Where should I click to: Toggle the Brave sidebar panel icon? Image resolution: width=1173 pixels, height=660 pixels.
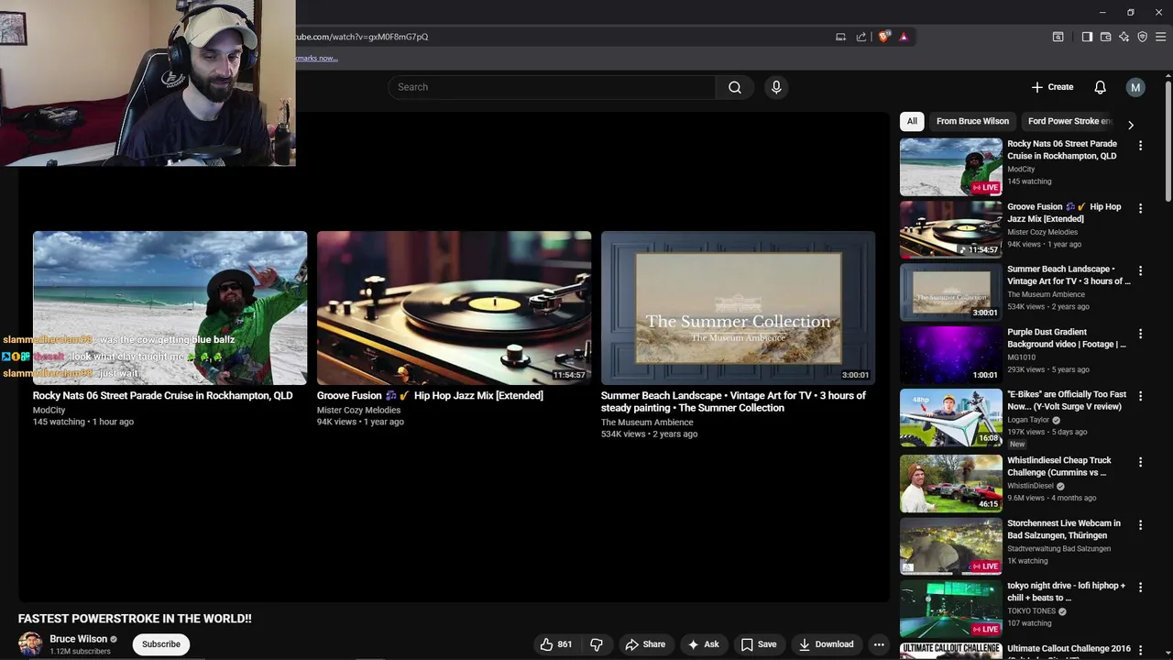[x=1087, y=37]
